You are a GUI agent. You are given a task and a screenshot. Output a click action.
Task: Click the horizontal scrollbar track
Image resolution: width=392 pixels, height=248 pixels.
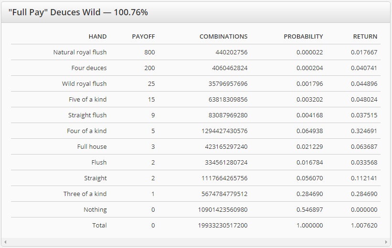[x=196, y=243]
